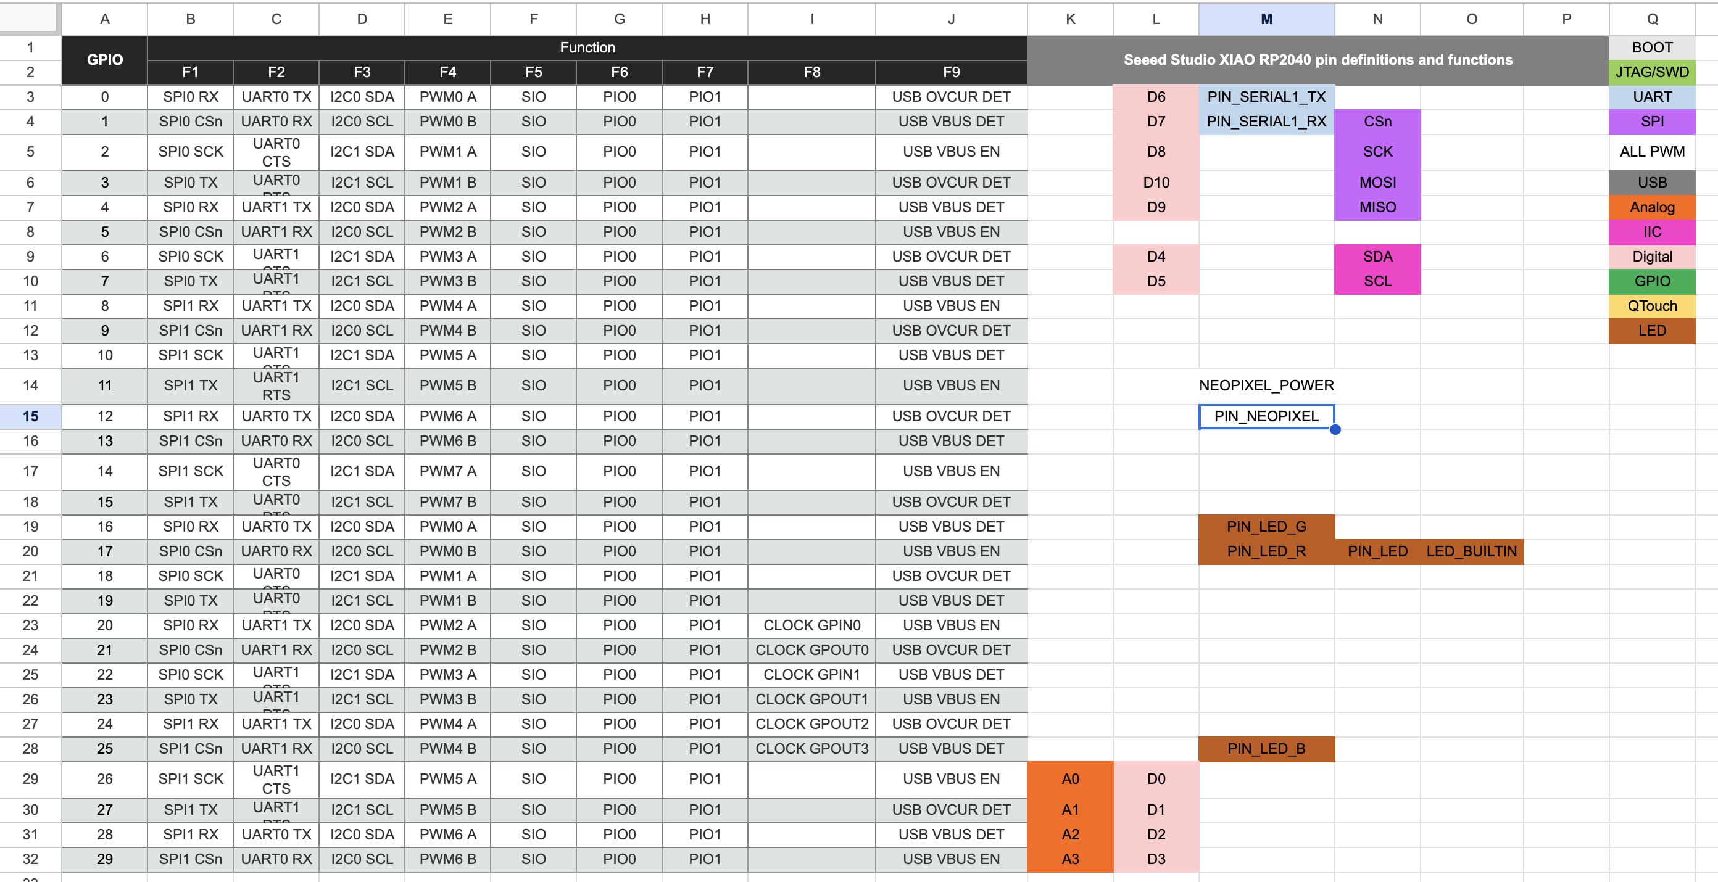Select the ALL PWM legend cell
Image resolution: width=1718 pixels, height=882 pixels.
(1652, 152)
